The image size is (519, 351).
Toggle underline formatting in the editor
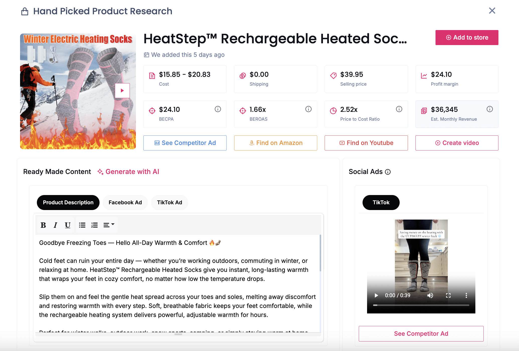point(67,225)
